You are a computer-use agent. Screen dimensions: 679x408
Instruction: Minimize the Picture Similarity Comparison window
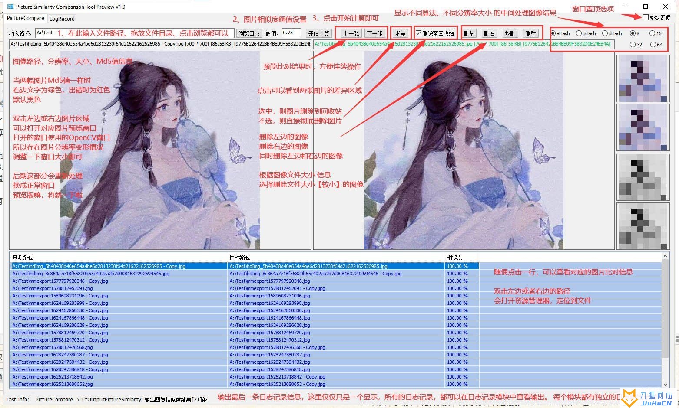[x=626, y=7]
